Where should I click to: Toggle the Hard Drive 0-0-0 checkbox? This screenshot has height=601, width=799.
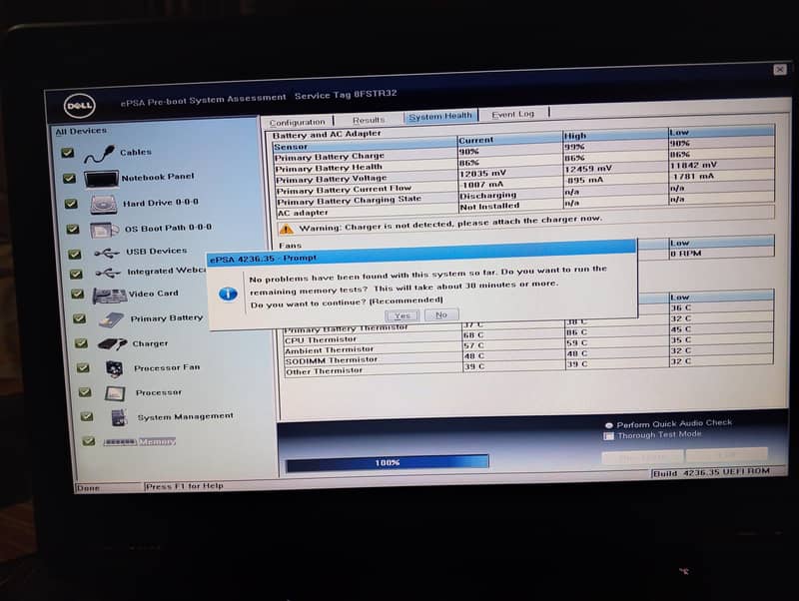point(71,205)
